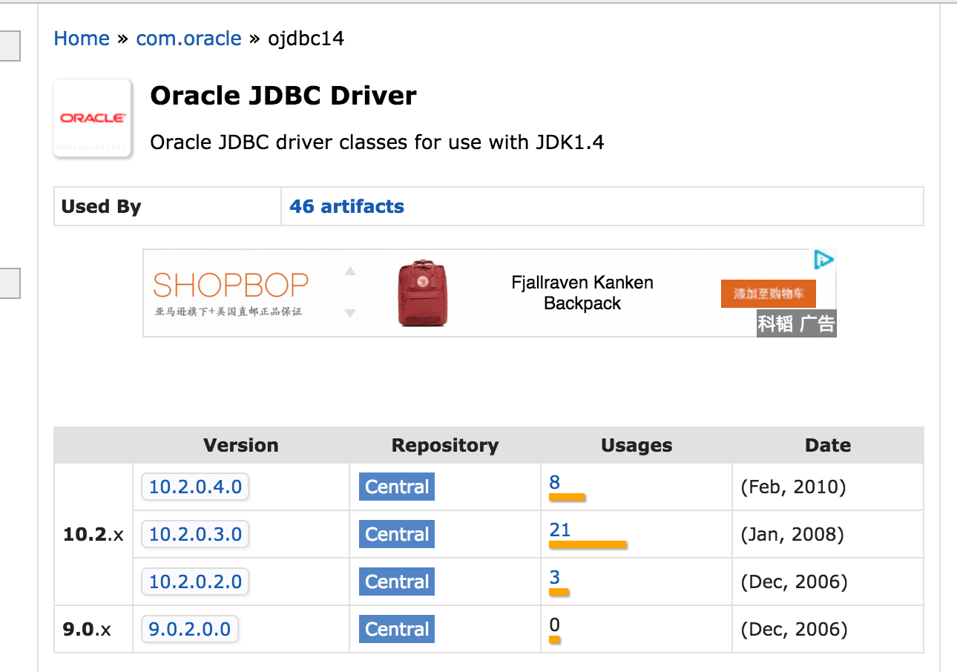Viewport: 957px width, 672px height.
Task: Click the Date column header
Action: click(x=828, y=445)
